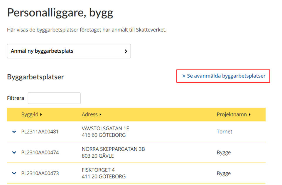Screen dimensions: 282x185
Task: Expand row PL2311AA00481 with chevron
Action: pos(14,132)
